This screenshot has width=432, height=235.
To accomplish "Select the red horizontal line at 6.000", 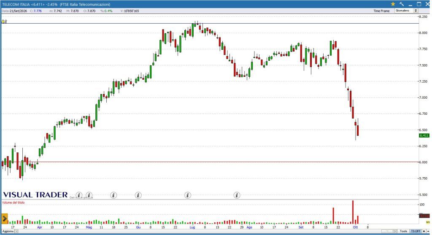I will point(209,162).
